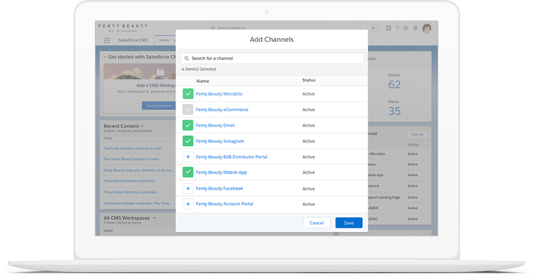
Task: Open the global actions plus icon
Action: pos(388,28)
